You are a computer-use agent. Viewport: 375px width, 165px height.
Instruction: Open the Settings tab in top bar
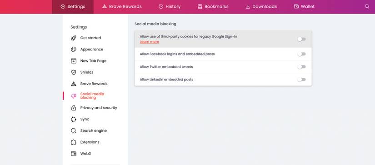(x=73, y=7)
